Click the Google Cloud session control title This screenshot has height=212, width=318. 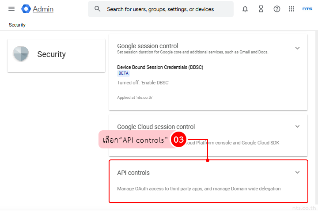tap(156, 127)
